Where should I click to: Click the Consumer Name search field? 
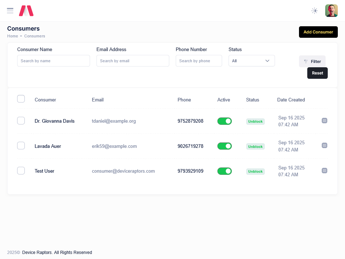[54, 61]
